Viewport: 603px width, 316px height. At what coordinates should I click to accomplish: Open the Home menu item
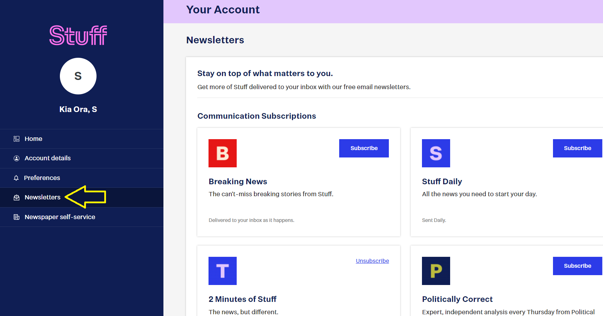[x=33, y=139]
